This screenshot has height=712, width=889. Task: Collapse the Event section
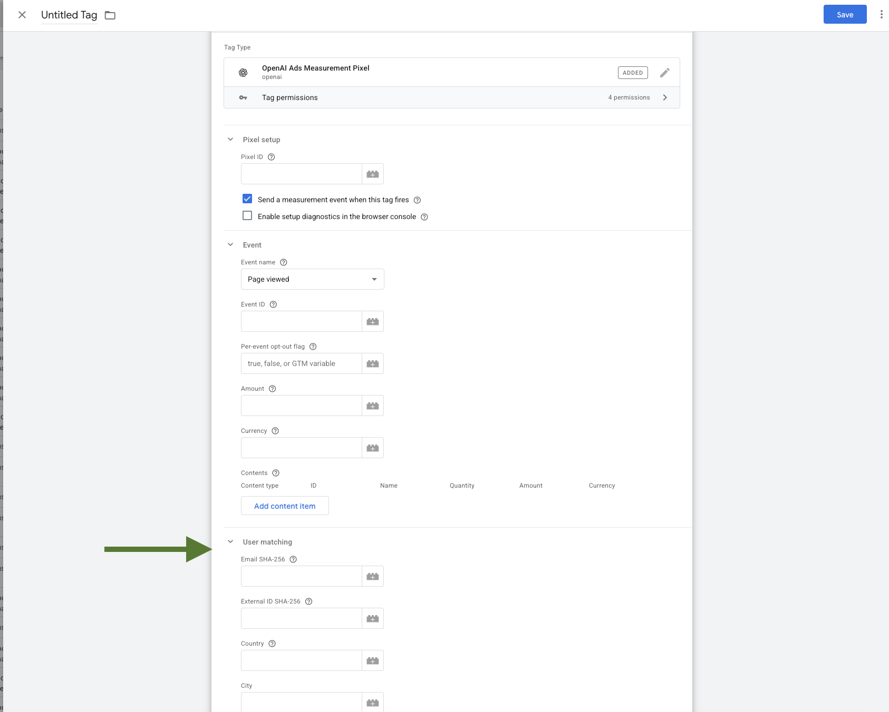pos(230,245)
